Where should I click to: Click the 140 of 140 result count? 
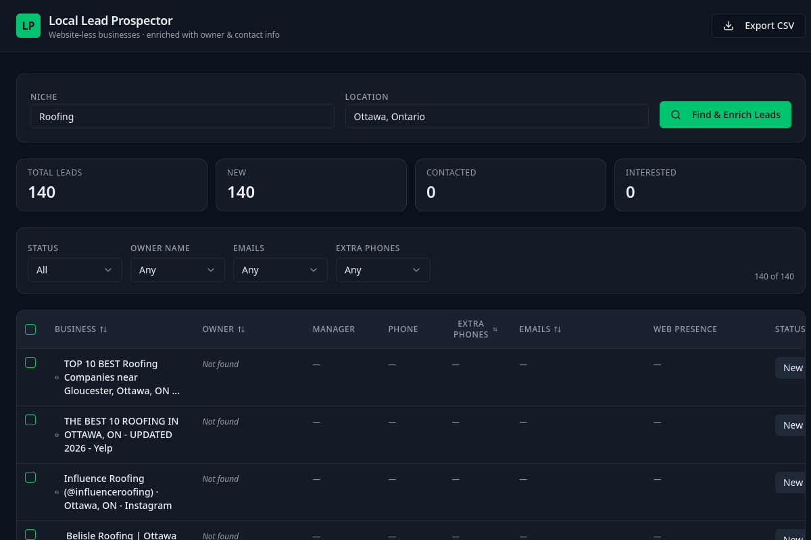(x=774, y=277)
